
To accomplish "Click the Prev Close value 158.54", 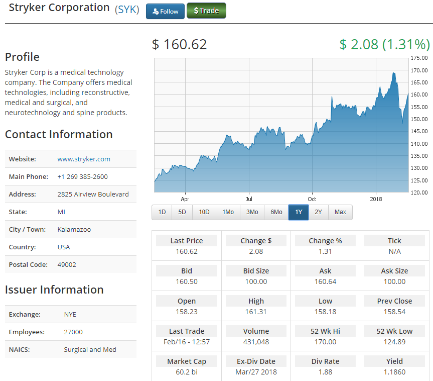I will [x=394, y=312].
